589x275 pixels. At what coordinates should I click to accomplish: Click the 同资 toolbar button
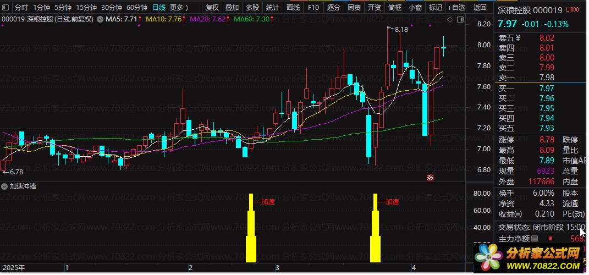[354, 8]
